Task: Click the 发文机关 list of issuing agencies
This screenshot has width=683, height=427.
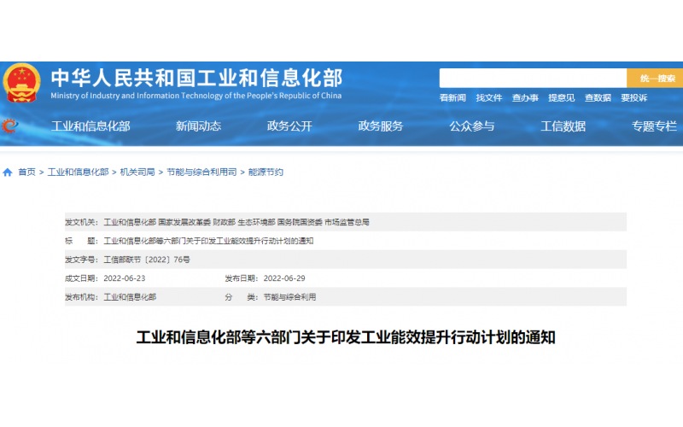Action: click(x=236, y=222)
